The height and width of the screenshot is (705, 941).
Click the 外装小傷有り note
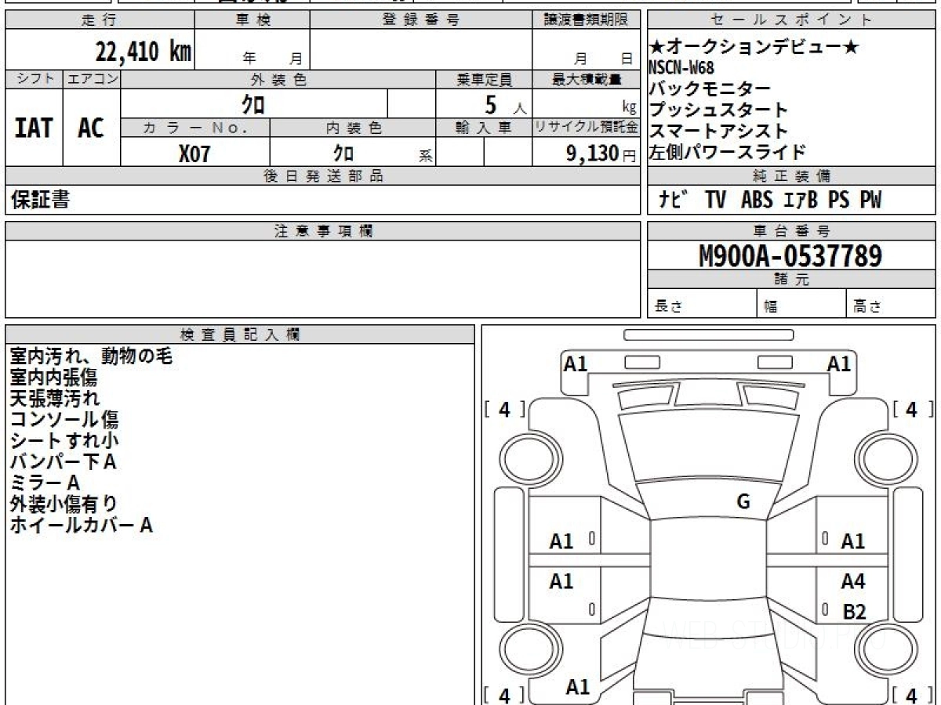click(64, 504)
